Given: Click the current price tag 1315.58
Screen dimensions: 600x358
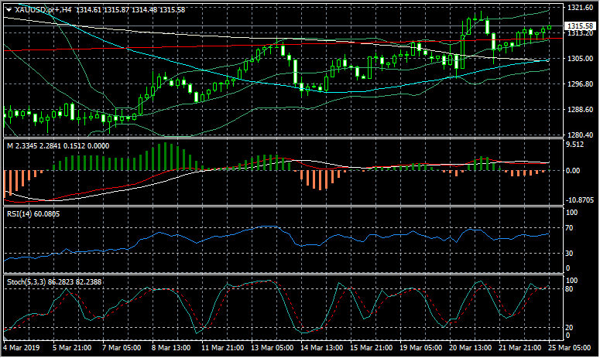Looking at the screenshot, I should pos(580,26).
